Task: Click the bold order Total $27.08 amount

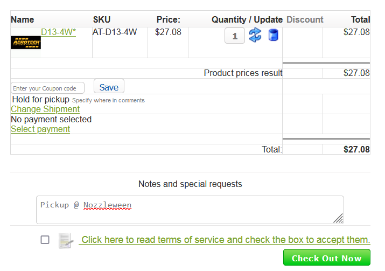Action: click(356, 149)
